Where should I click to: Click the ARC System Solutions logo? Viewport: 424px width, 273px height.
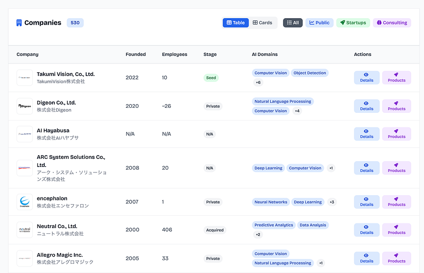click(x=25, y=168)
